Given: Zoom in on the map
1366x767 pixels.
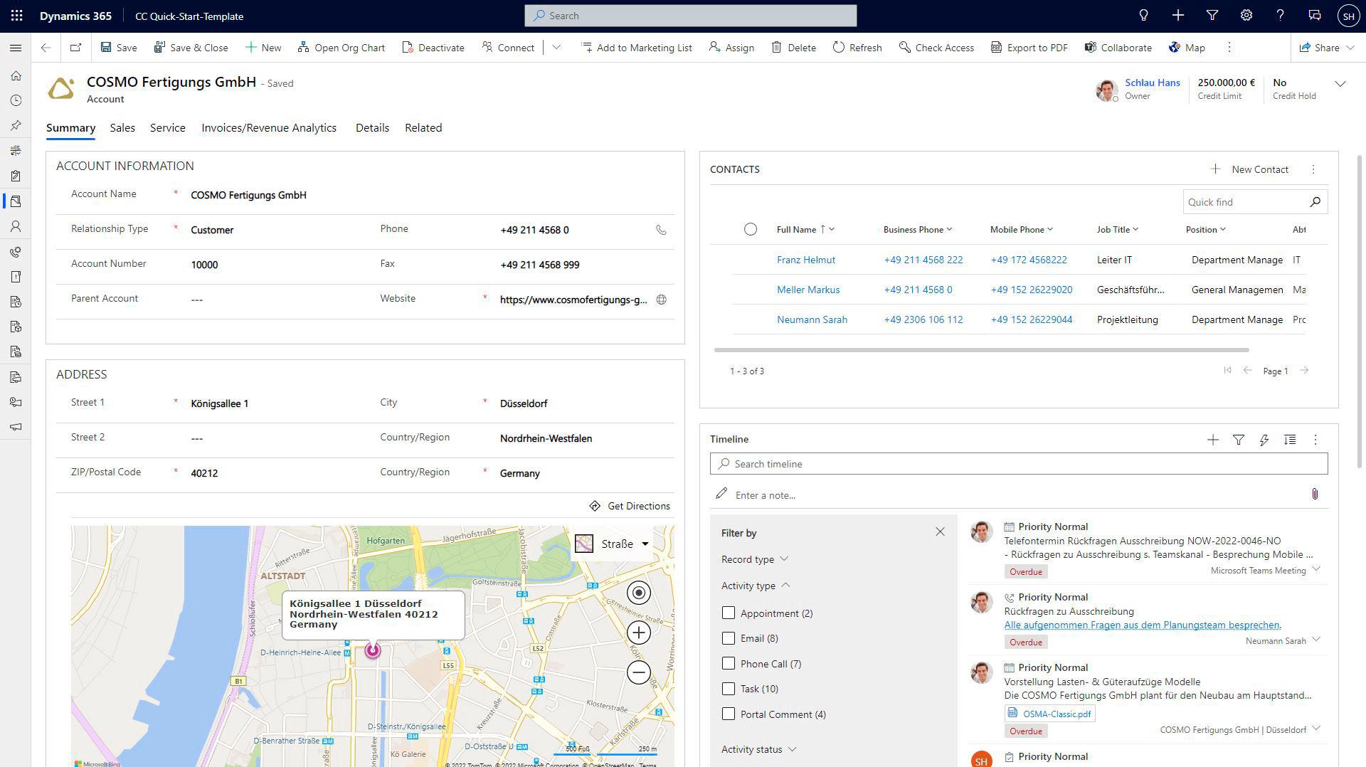Looking at the screenshot, I should [639, 633].
